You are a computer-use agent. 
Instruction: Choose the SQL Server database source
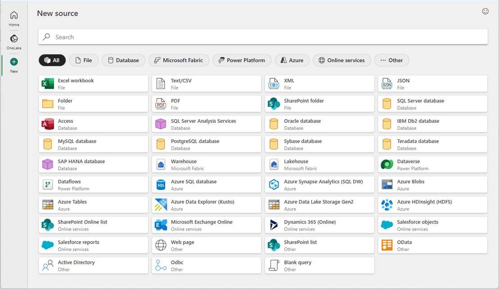pyautogui.click(x=432, y=104)
